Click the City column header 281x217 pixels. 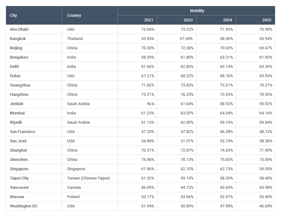click(14, 15)
